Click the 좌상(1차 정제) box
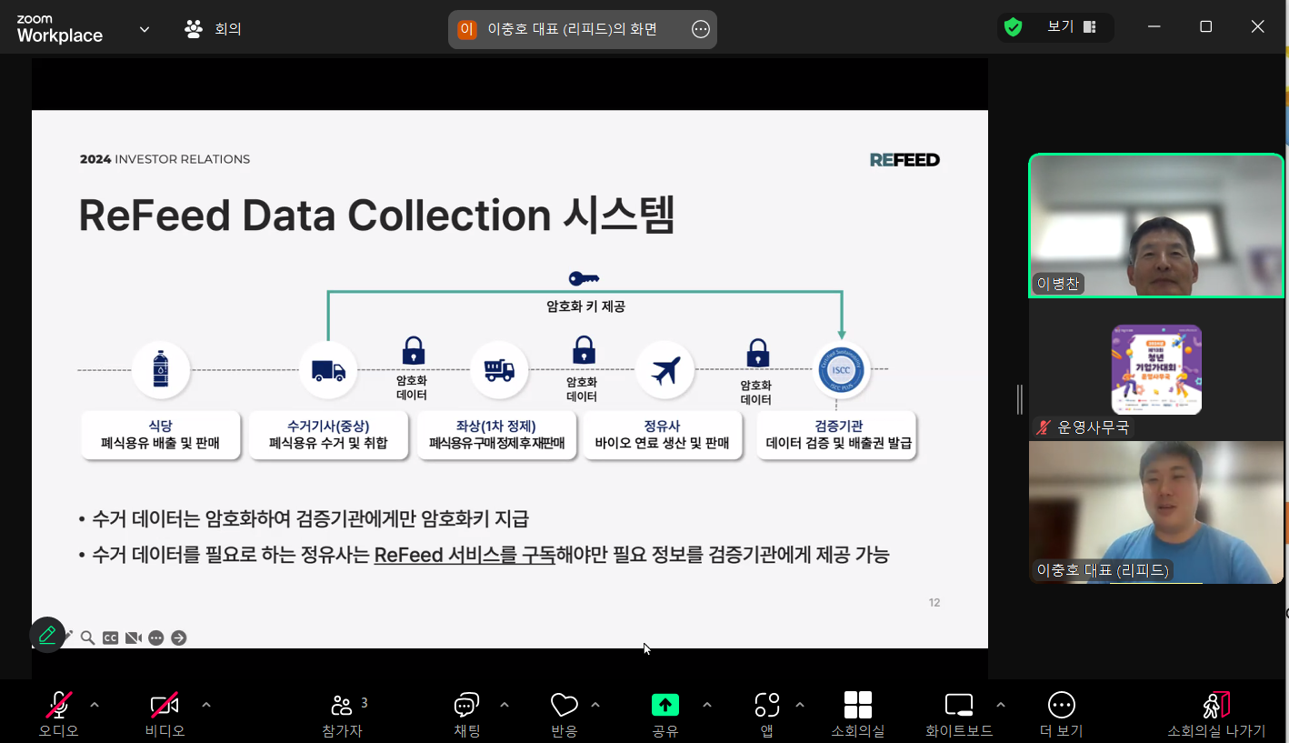1289x743 pixels. click(x=497, y=435)
